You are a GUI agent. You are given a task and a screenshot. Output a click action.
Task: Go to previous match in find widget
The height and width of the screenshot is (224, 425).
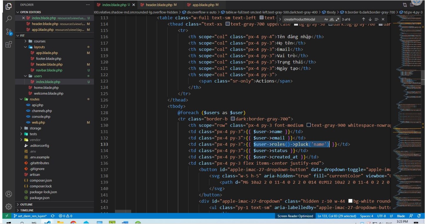coord(364,19)
